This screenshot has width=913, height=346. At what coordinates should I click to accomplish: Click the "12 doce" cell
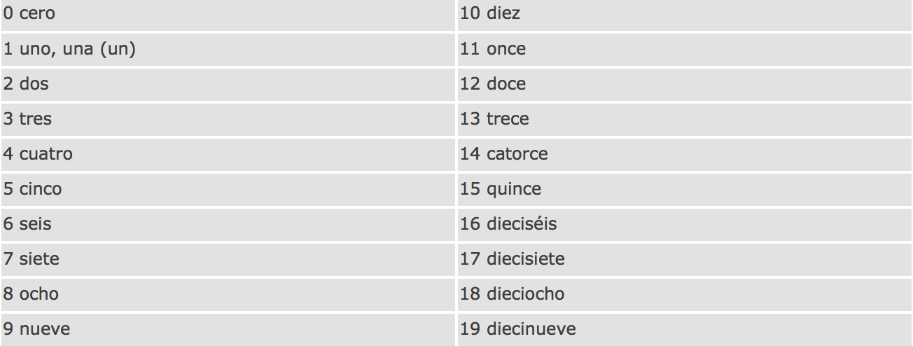[685, 84]
